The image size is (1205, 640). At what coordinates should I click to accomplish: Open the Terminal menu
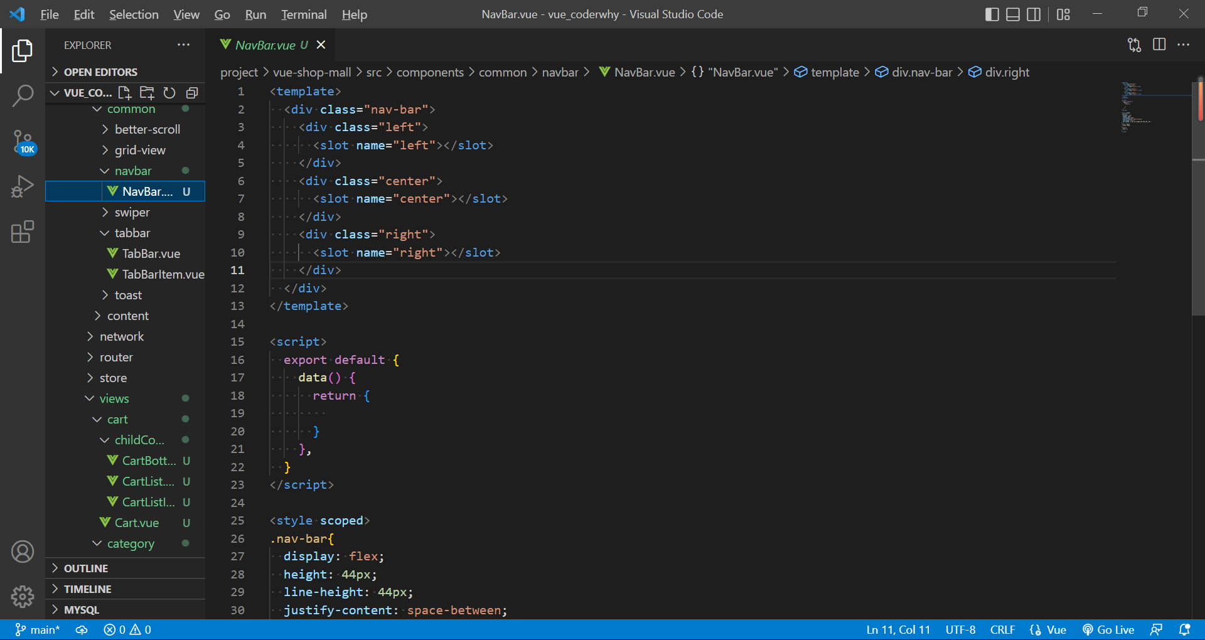coord(304,14)
